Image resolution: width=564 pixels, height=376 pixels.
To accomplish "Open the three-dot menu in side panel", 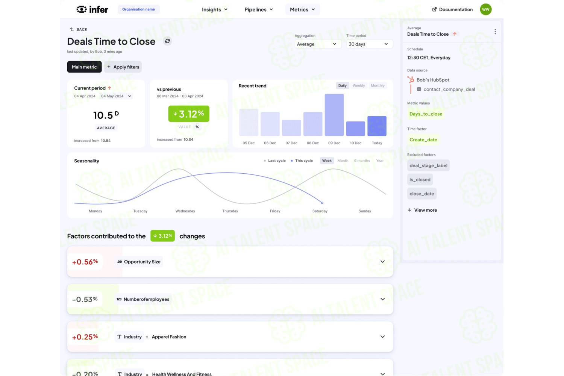I will pos(495,32).
